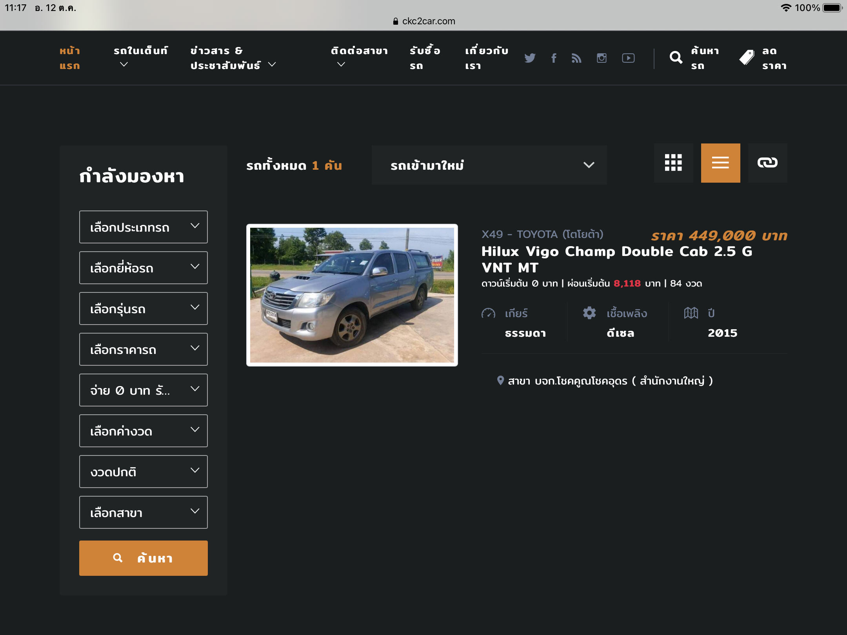847x635 pixels.
Task: Switch to grid view layout
Action: point(673,163)
